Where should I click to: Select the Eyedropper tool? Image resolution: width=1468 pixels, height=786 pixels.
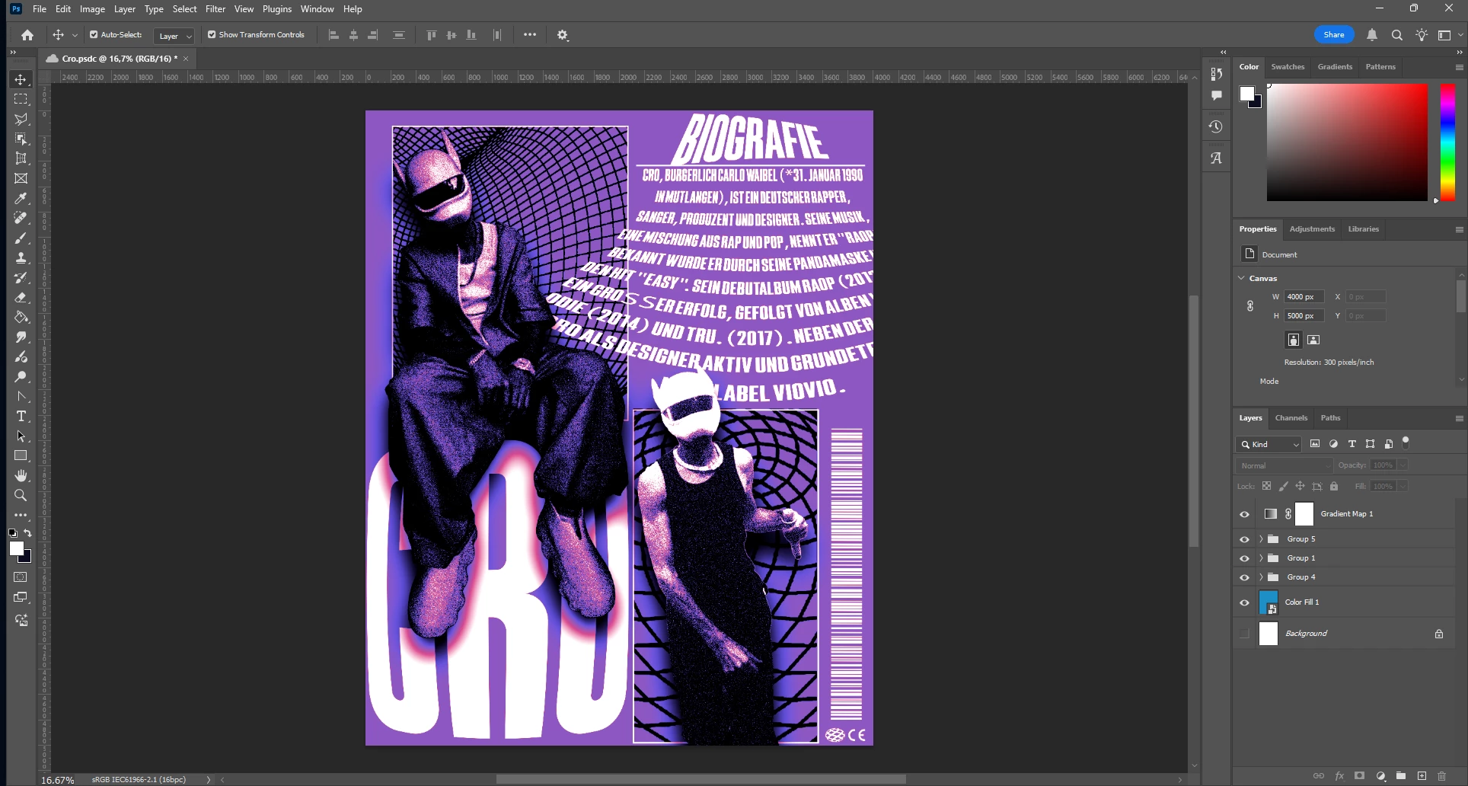21,198
